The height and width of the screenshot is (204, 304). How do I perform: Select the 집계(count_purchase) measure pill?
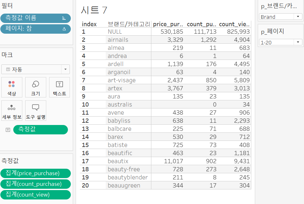[36, 184]
